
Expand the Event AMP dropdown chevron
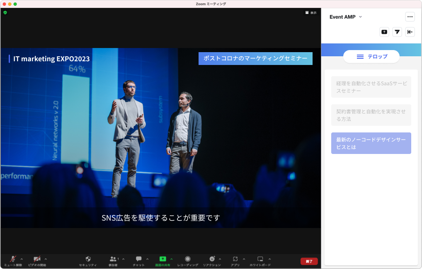360,17
